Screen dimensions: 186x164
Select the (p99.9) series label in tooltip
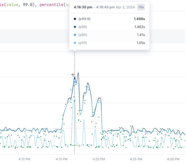tap(84, 19)
